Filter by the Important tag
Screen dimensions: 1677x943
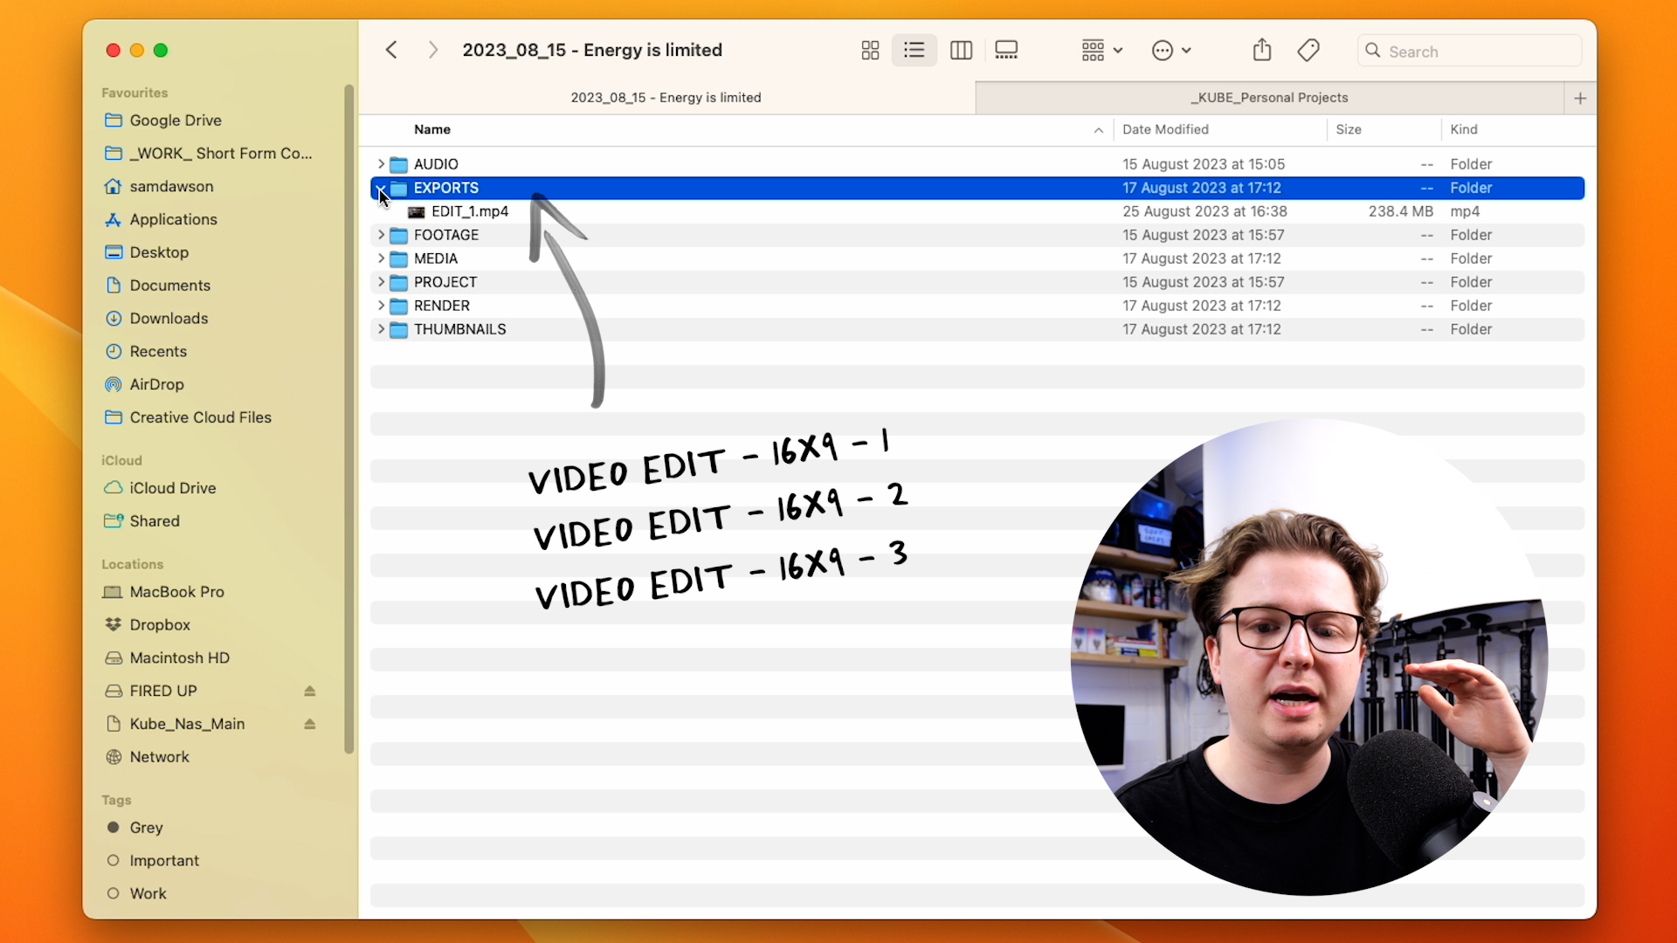[x=164, y=861]
